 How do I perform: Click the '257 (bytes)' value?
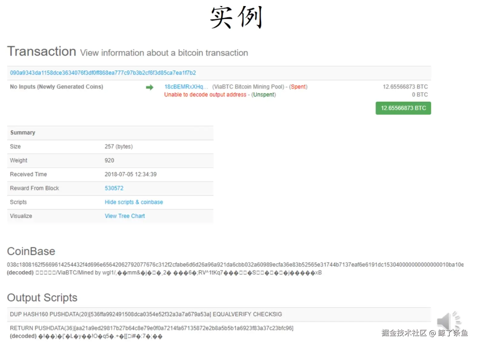coord(118,146)
